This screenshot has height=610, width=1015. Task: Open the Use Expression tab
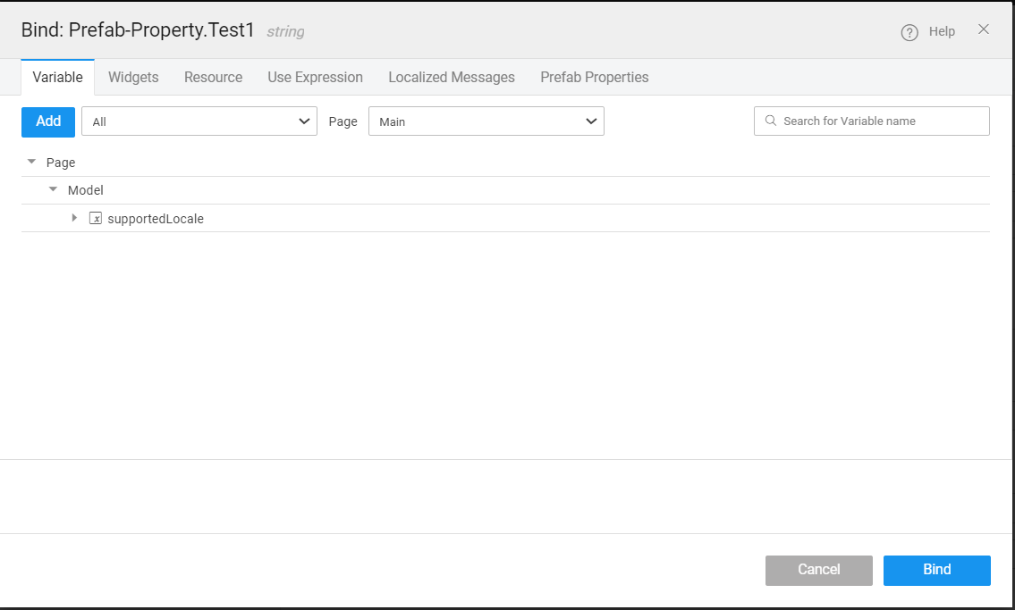[315, 77]
